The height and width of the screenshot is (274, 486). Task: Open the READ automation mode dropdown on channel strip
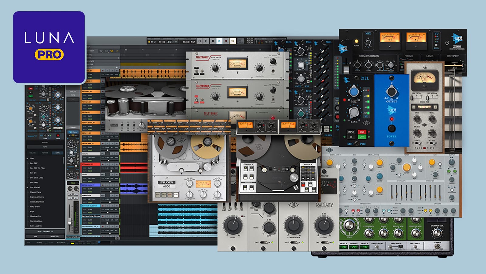click(73, 183)
